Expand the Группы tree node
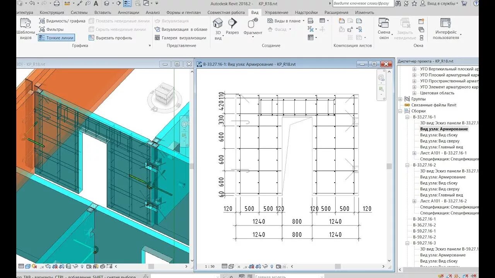 (x=401, y=99)
